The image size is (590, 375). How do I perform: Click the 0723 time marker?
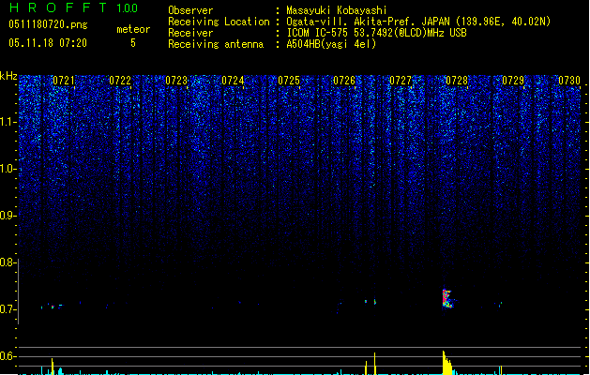coord(176,81)
